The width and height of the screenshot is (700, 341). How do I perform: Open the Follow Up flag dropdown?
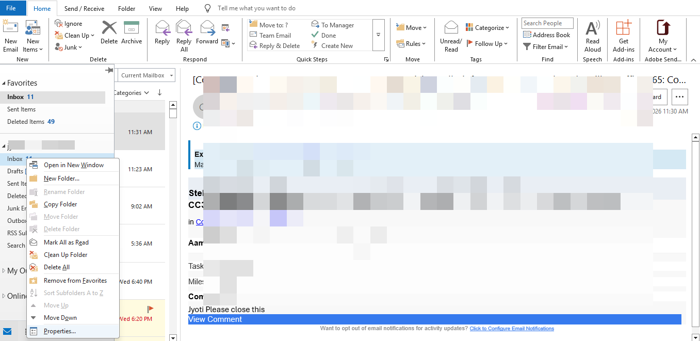(487, 44)
